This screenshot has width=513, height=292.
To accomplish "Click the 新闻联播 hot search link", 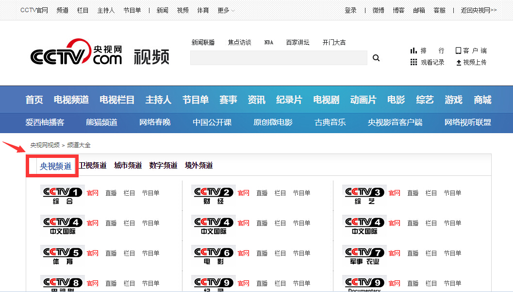I will pyautogui.click(x=203, y=42).
